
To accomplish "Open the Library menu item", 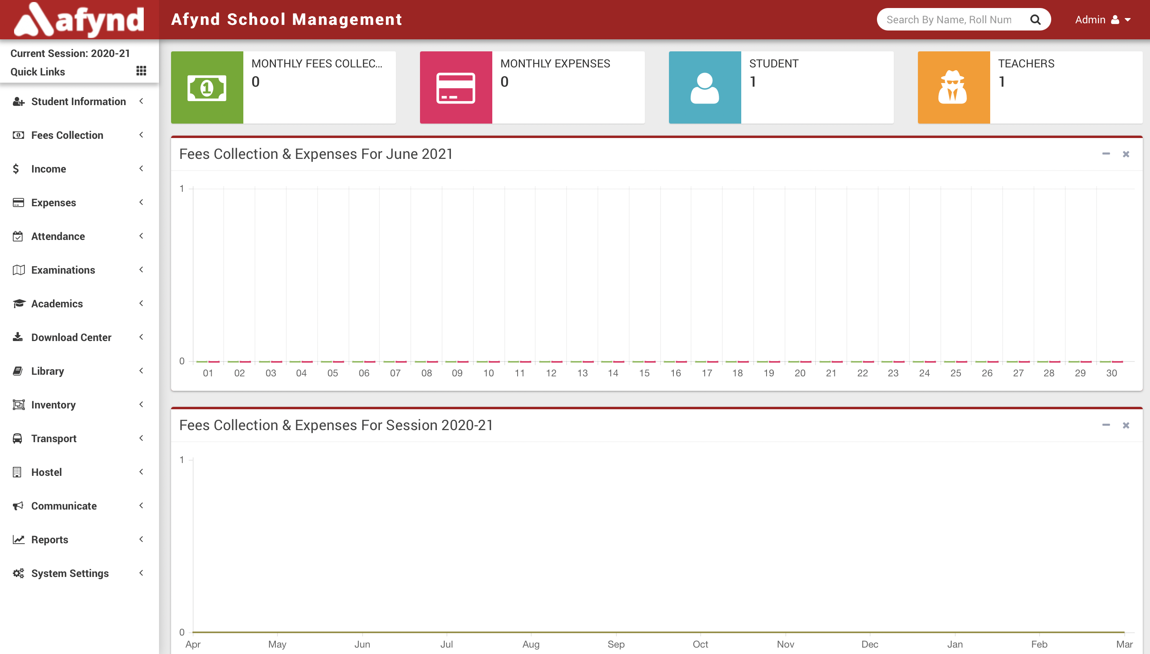I will coord(48,371).
